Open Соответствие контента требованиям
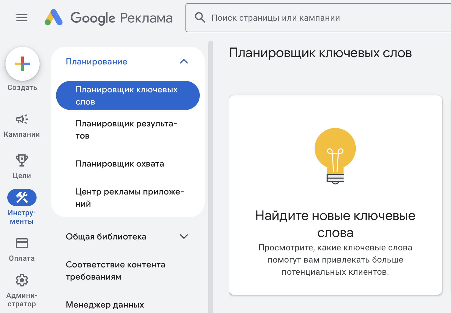Viewport: 451px width, 313px height. click(116, 270)
